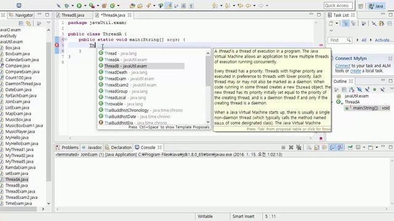This screenshot has width=394, height=221.
Task: Toggle Sort alphabetically icon in the Outline view
Action: [352, 90]
